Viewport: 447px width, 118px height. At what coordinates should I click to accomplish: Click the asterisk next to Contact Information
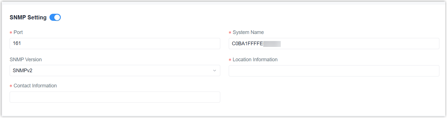click(11, 86)
